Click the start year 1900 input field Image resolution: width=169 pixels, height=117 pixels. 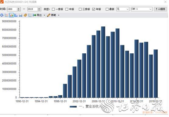point(12,9)
